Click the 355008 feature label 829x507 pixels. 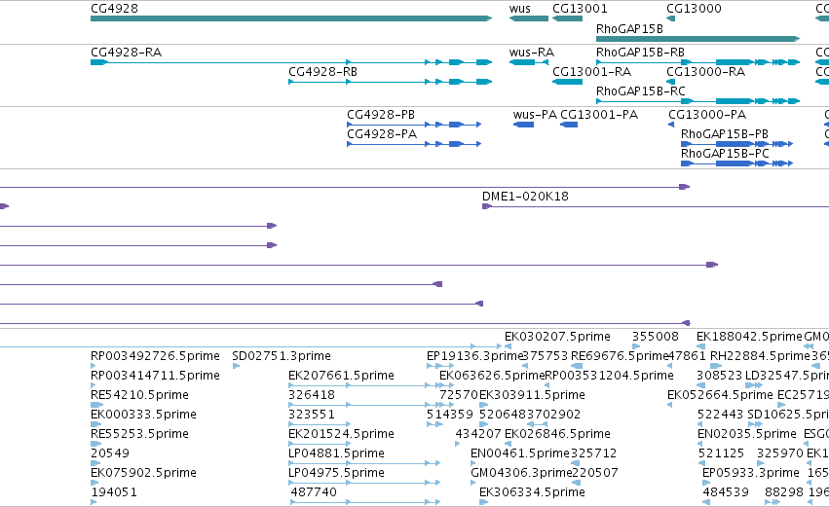tap(655, 337)
